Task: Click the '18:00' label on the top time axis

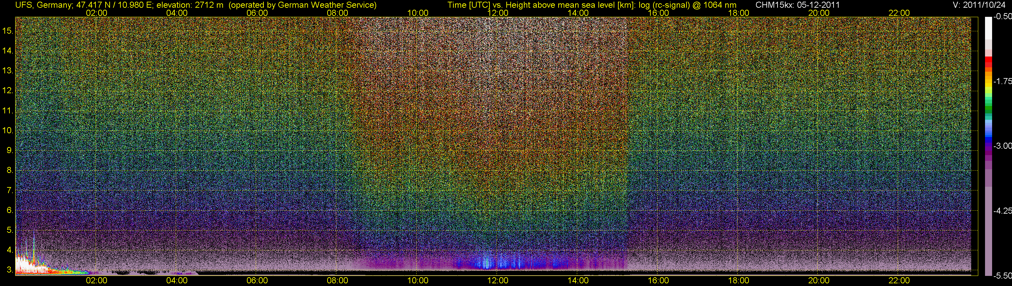Action: (x=738, y=13)
